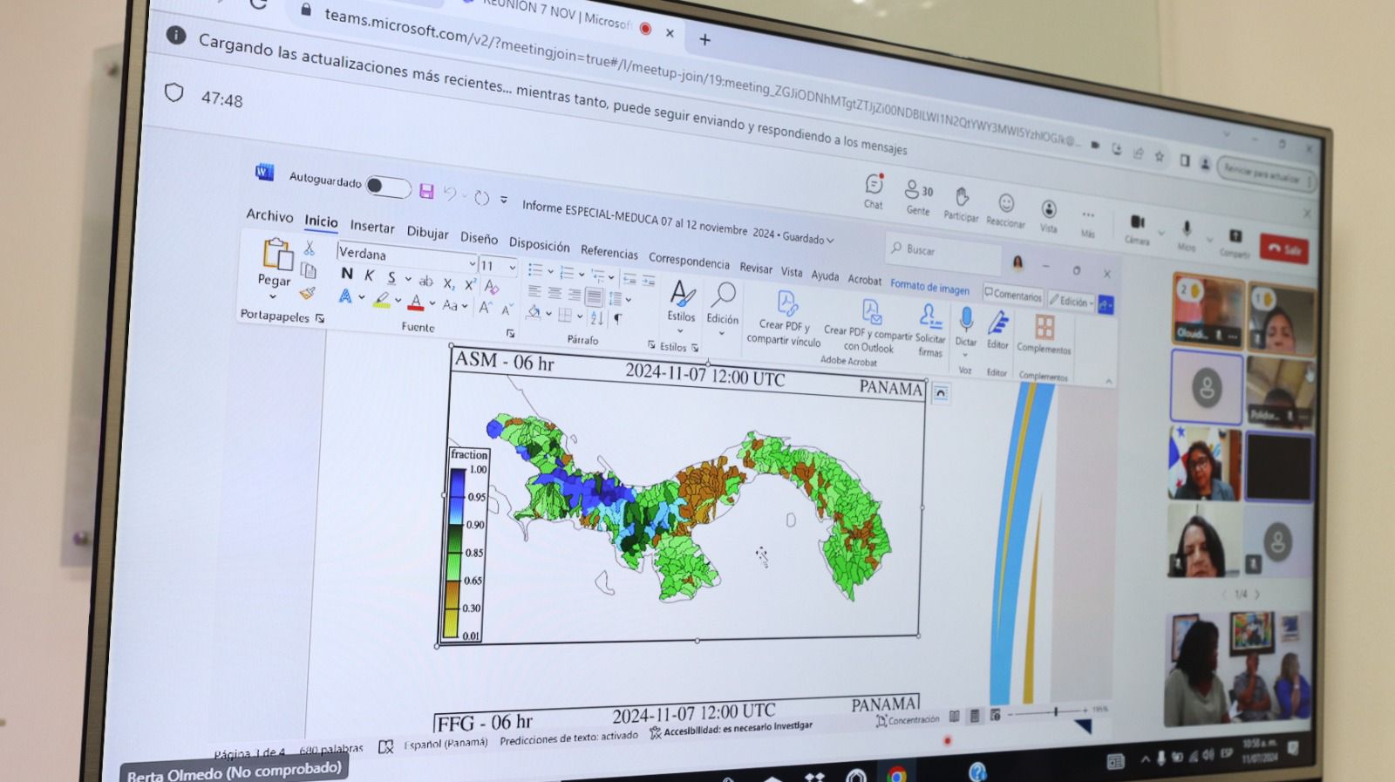Open the Vista layout options
1395x782 pixels.
[x=1049, y=216]
